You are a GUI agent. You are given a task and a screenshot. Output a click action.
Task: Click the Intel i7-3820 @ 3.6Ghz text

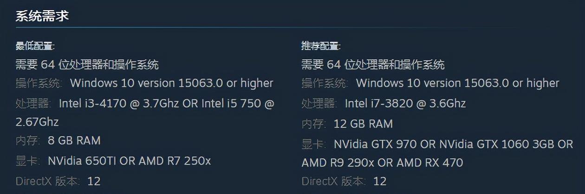coord(405,103)
